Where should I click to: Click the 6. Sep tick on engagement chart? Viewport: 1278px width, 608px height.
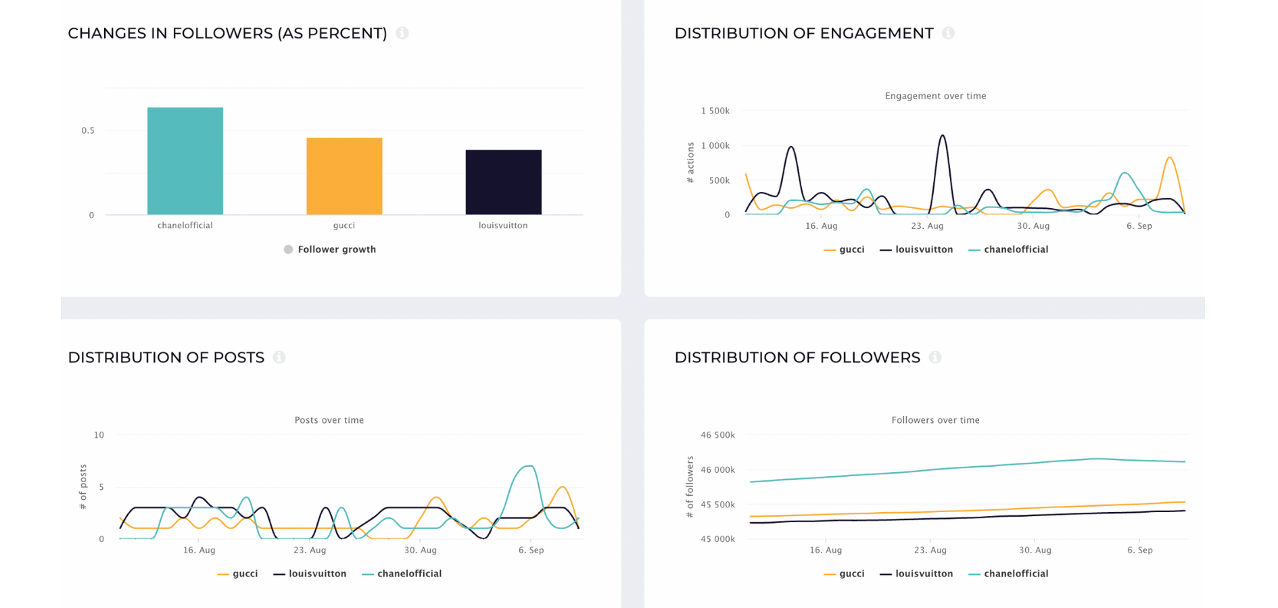click(x=1139, y=226)
